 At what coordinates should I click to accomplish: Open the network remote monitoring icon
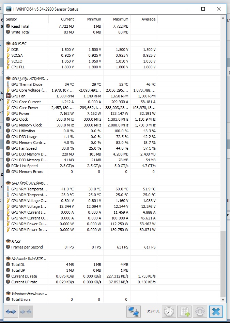(x=134, y=311)
